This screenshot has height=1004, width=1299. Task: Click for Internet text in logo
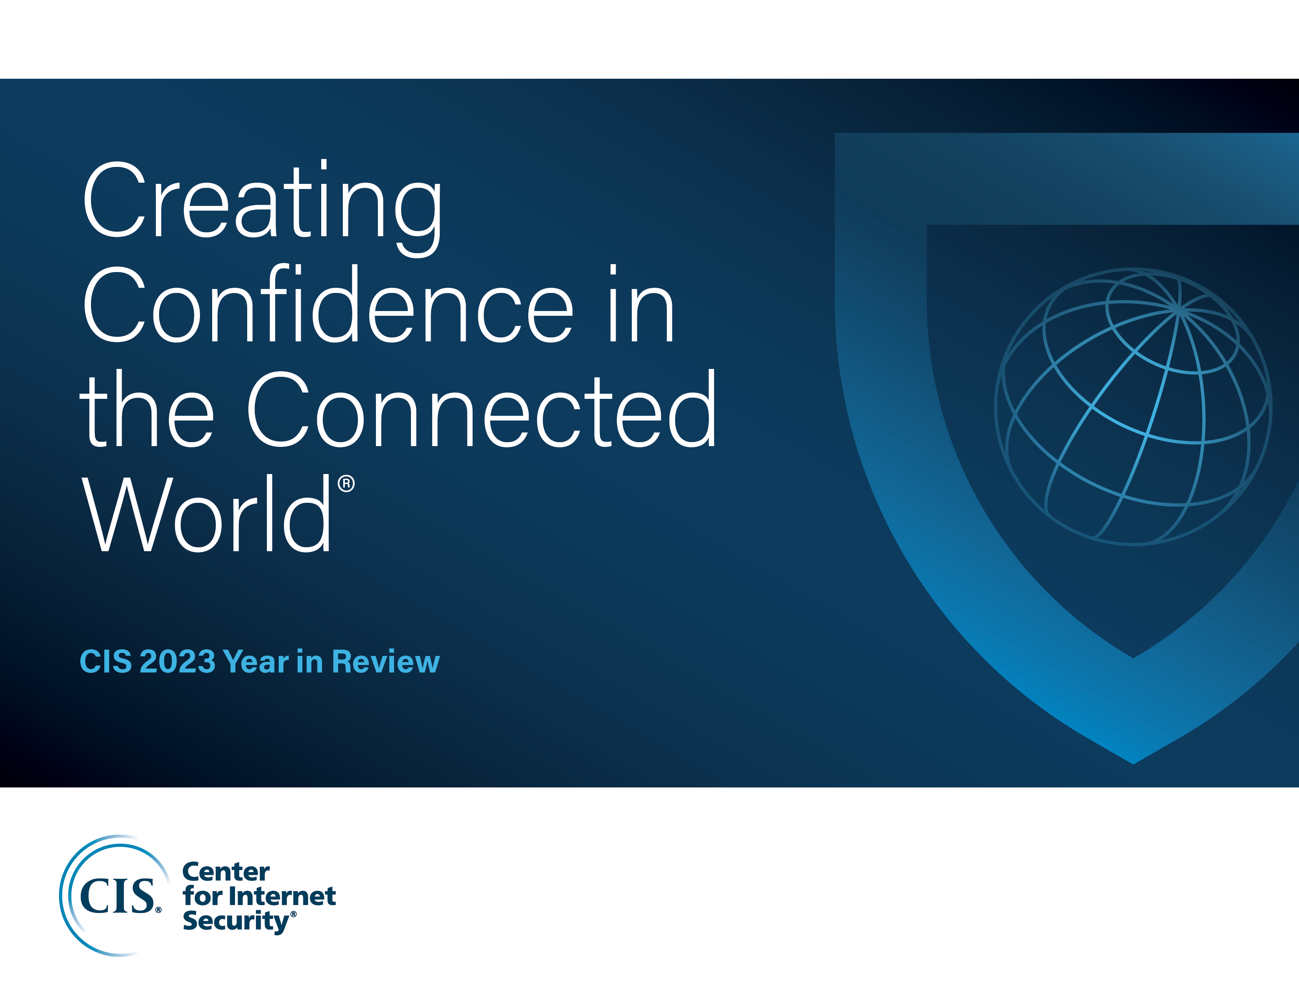point(259,896)
